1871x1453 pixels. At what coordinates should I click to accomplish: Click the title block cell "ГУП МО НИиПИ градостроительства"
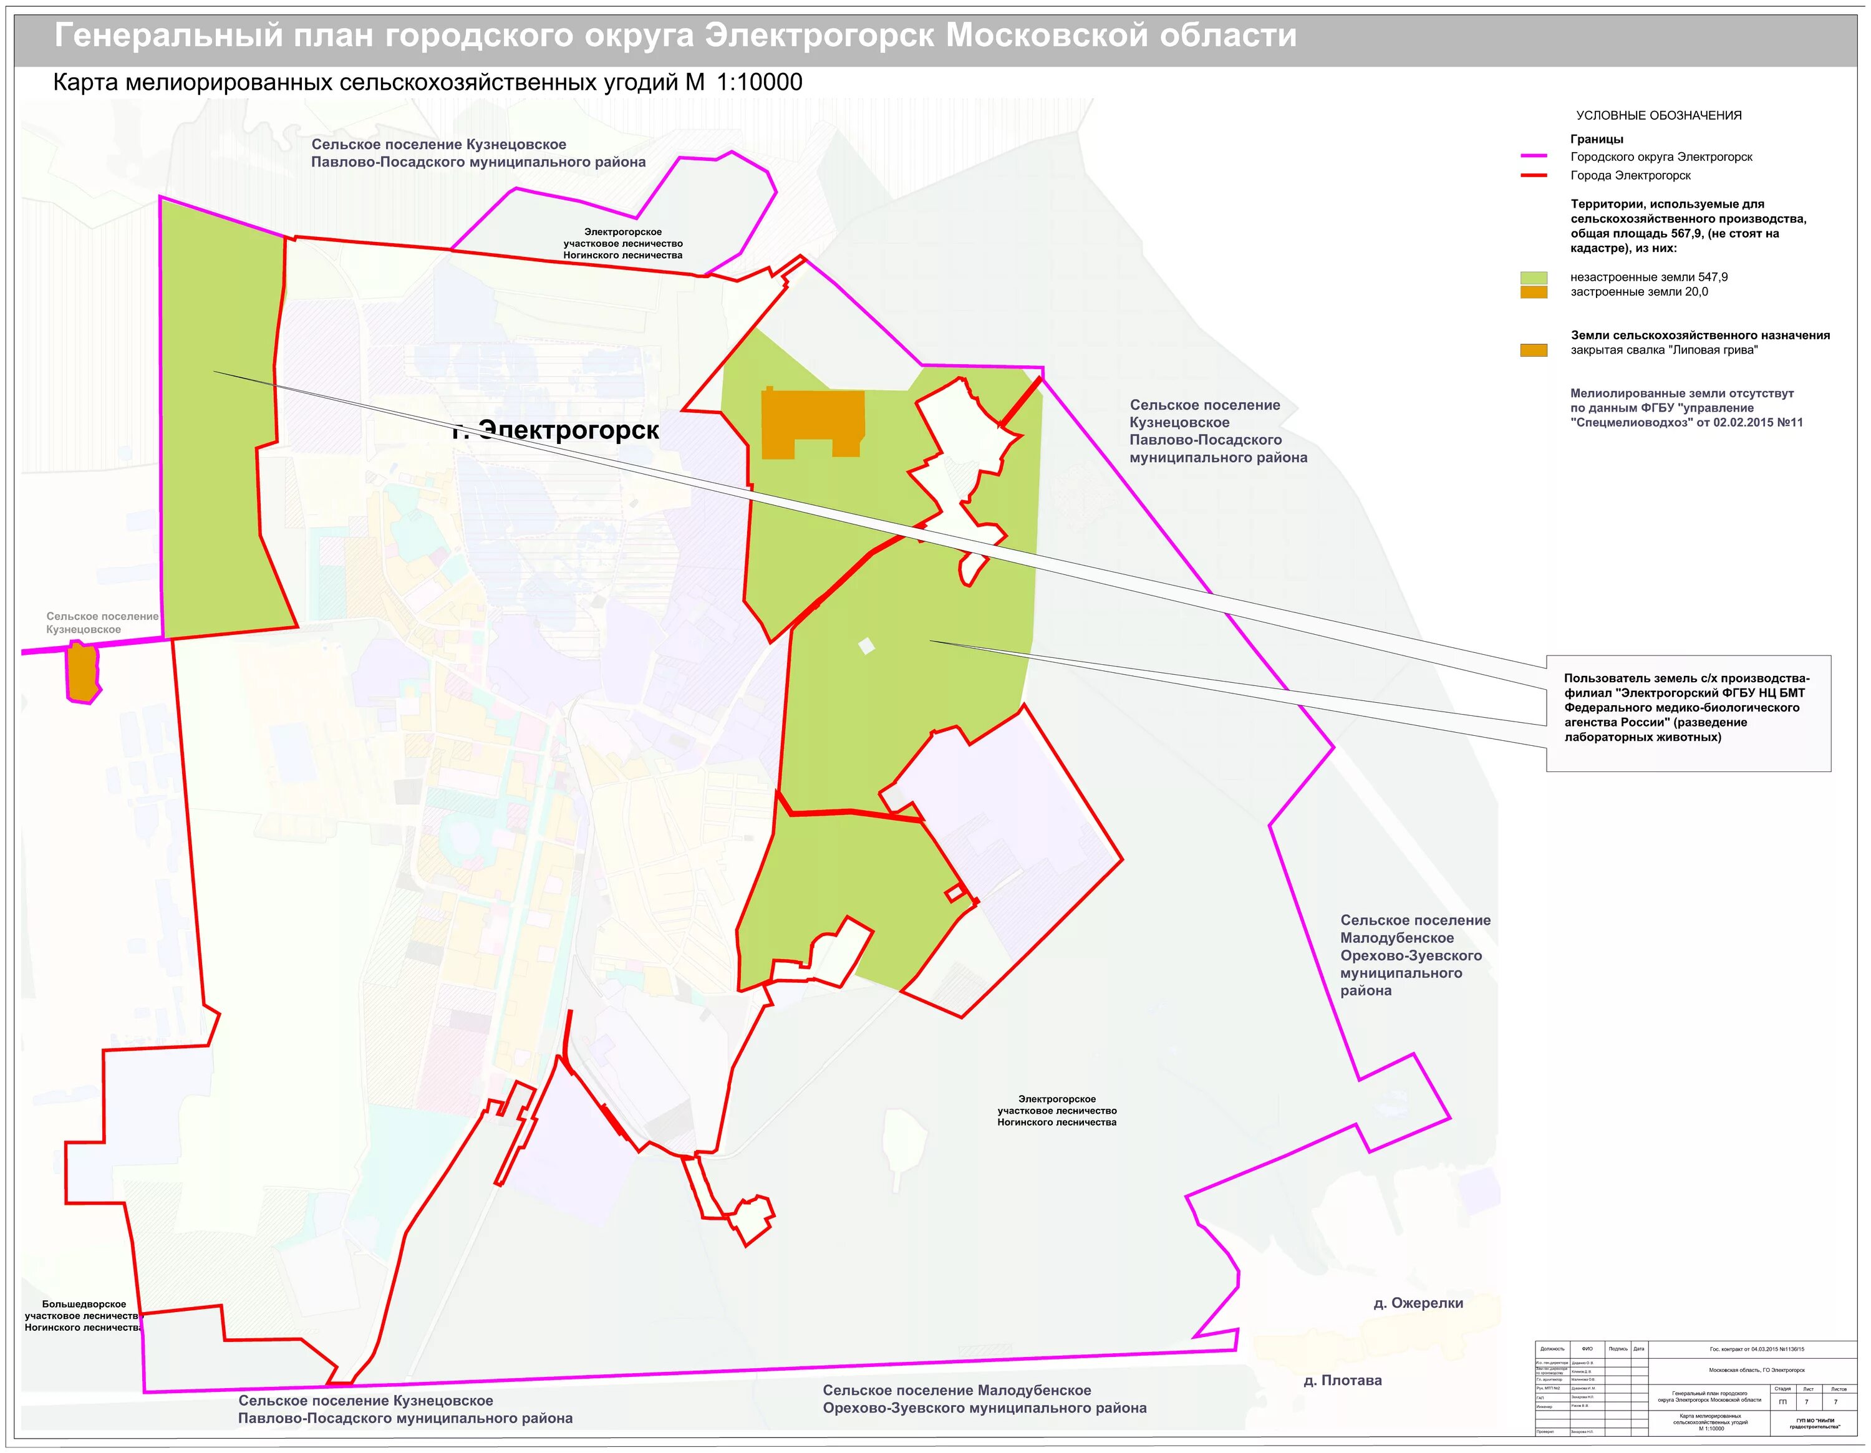pos(1814,1424)
